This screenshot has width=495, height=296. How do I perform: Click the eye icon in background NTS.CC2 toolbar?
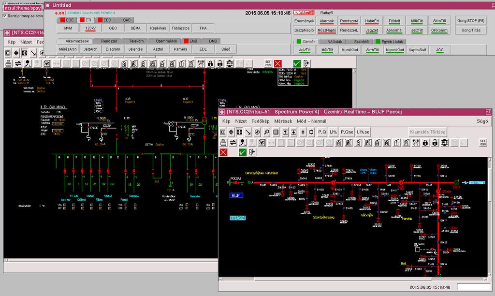47,63
